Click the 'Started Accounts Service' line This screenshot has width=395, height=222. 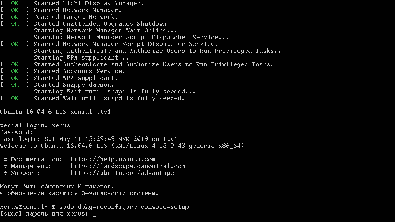pos(79,71)
